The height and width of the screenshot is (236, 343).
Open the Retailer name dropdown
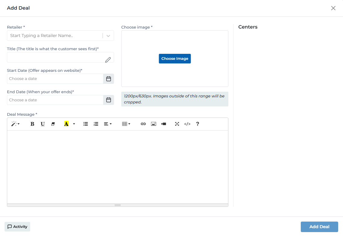(108, 35)
